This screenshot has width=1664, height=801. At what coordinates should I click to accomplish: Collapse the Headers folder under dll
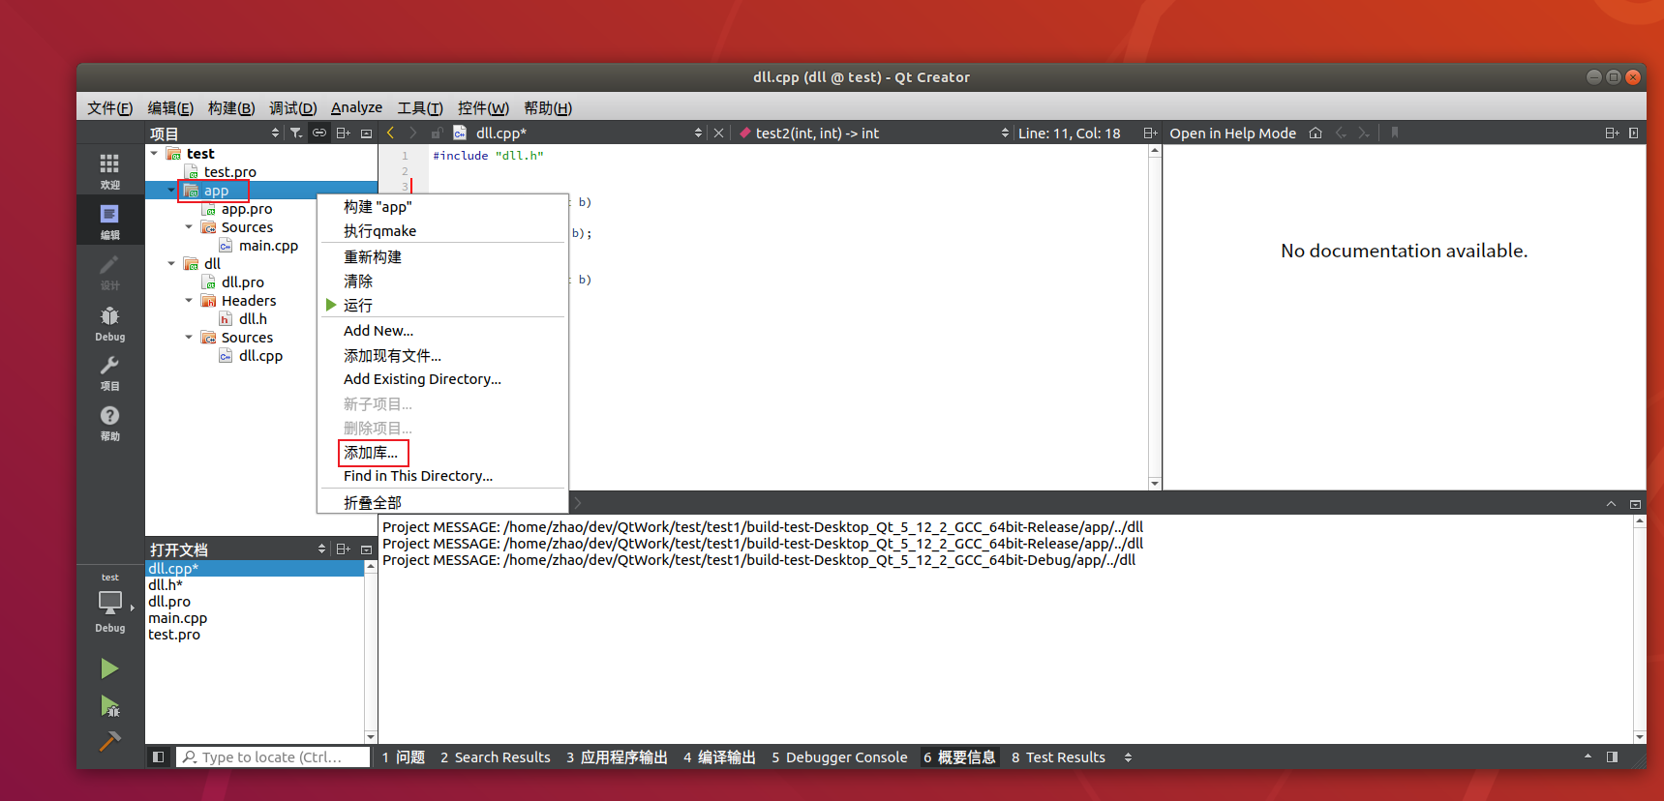tap(189, 300)
